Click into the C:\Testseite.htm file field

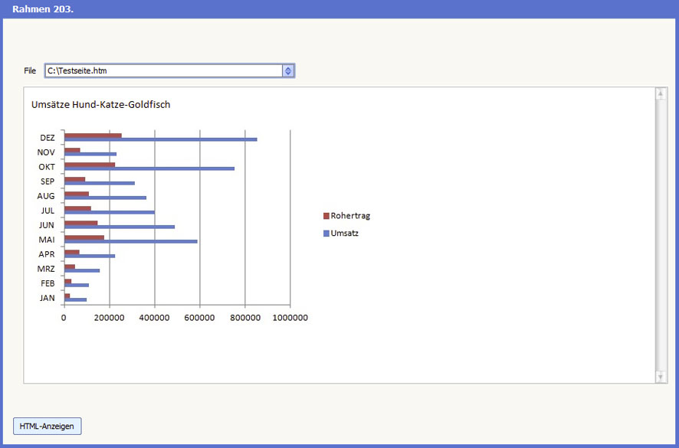coord(162,70)
